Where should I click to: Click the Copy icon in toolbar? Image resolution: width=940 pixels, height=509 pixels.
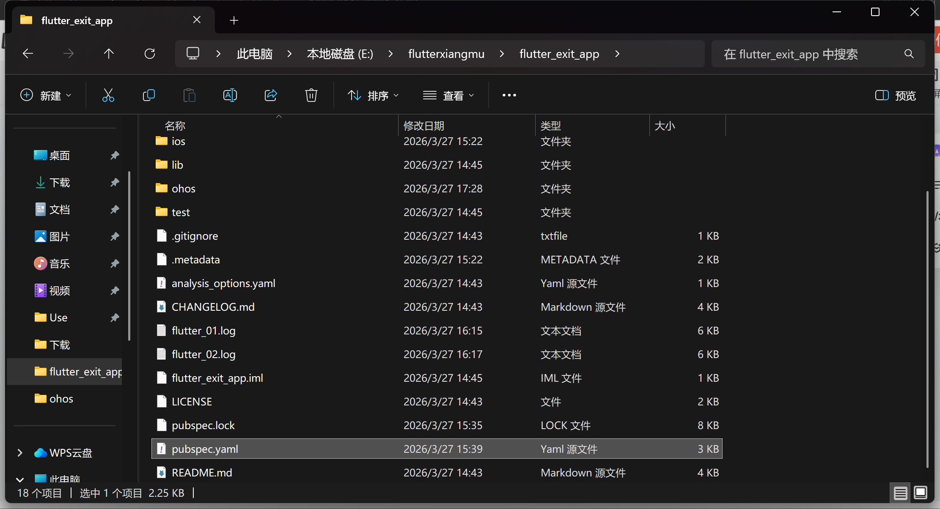click(x=149, y=96)
